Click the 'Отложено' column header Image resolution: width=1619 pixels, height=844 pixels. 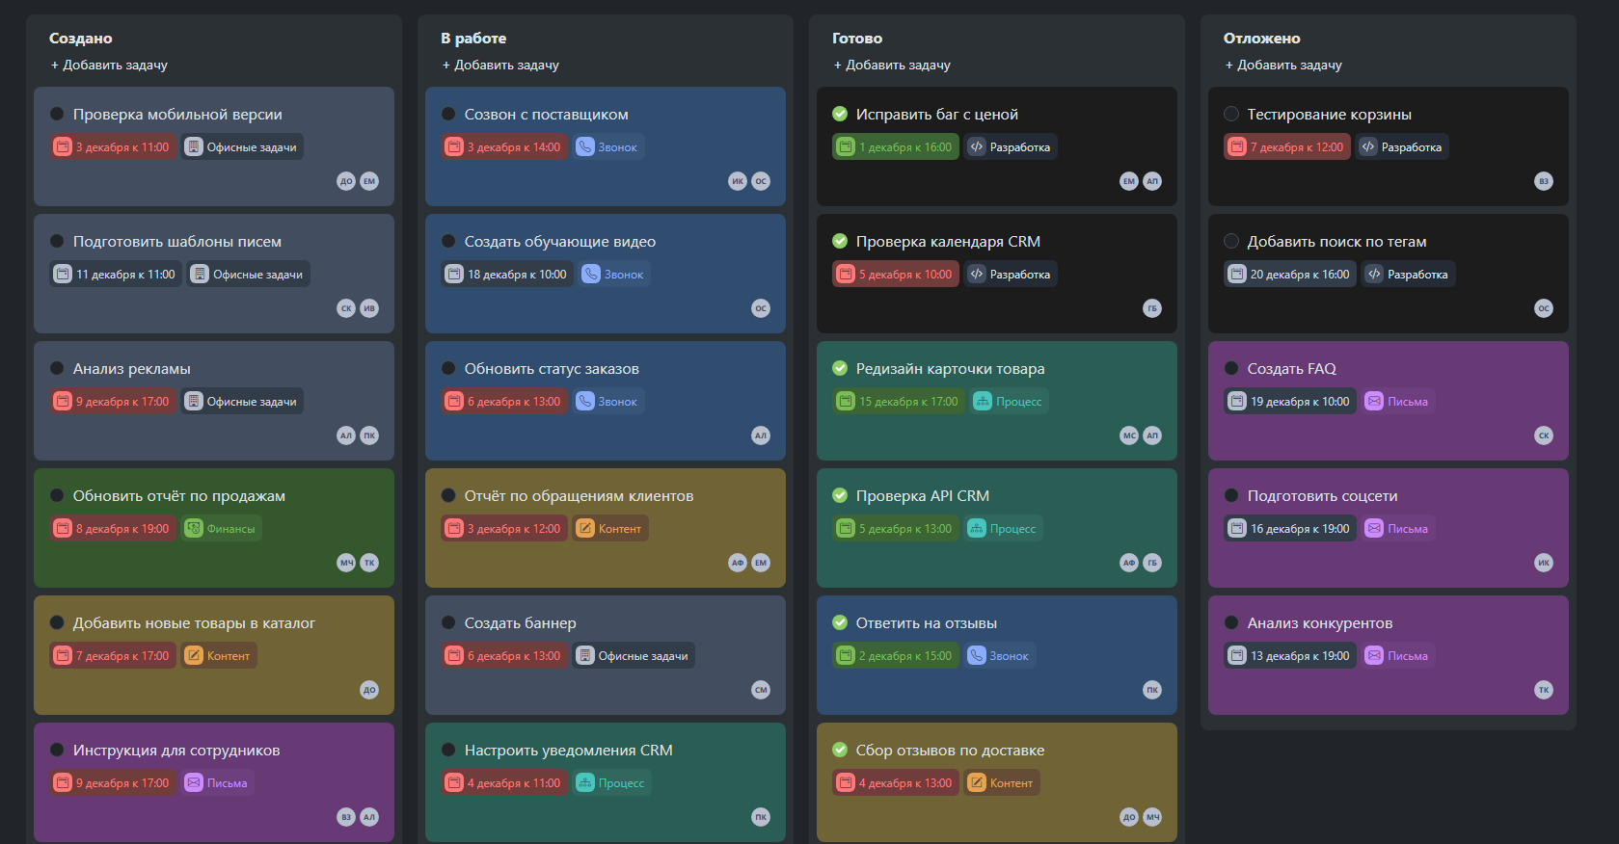pos(1261,39)
